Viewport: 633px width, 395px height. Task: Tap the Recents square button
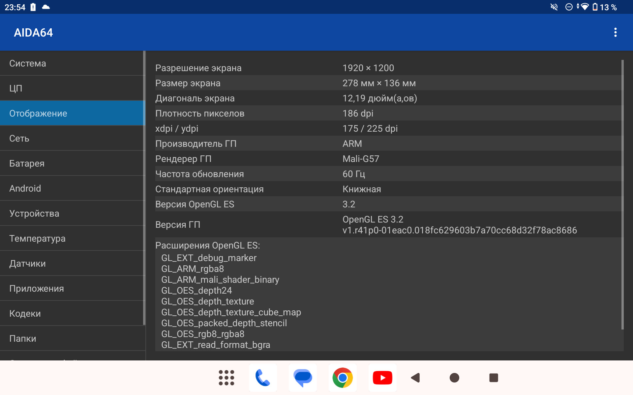pos(494,378)
